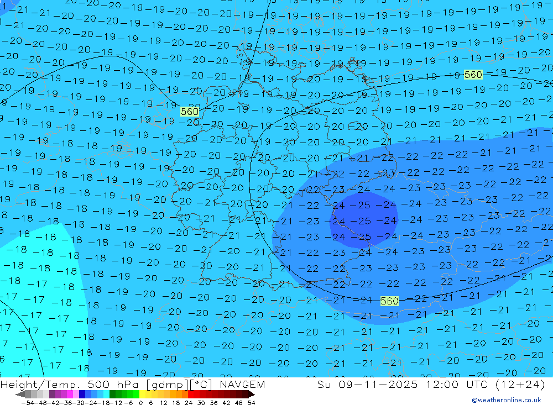The width and height of the screenshot is (553, 405).
Task: Click the legend scale label 42
Action: click(226, 403)
